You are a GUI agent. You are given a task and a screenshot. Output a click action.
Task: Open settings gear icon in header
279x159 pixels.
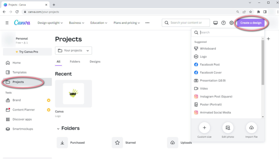[231, 23]
